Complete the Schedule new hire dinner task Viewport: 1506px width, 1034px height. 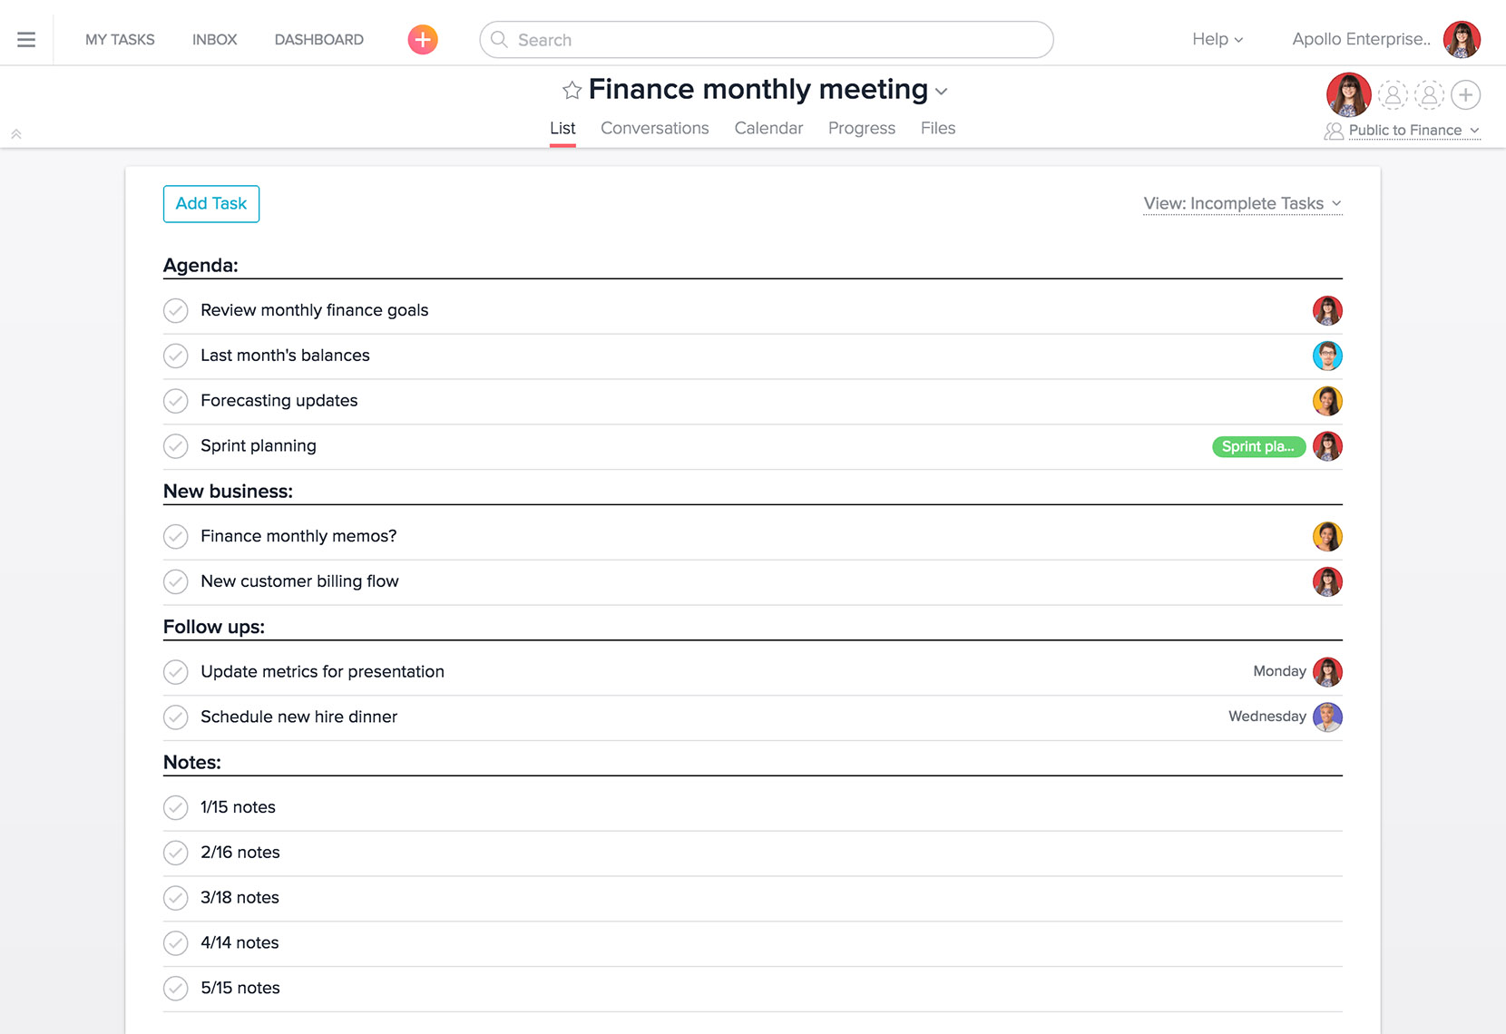pos(175,717)
